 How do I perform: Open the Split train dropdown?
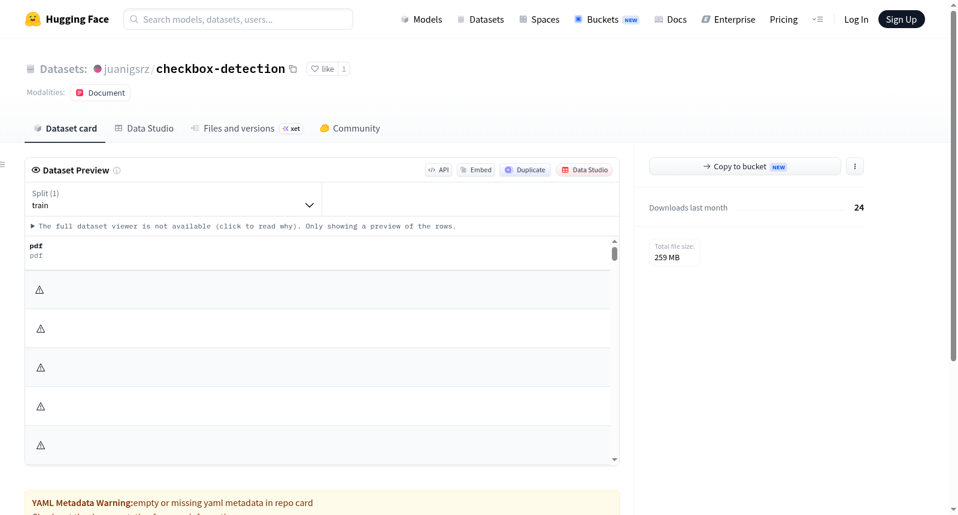(173, 199)
